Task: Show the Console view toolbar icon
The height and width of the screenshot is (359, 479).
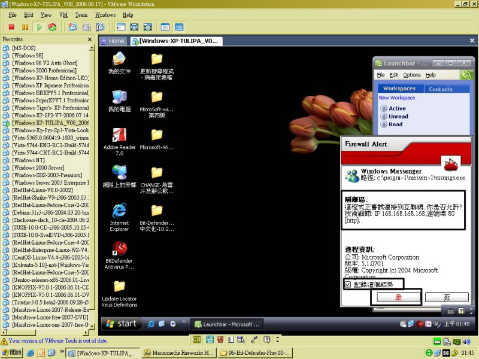Action: click(179, 27)
